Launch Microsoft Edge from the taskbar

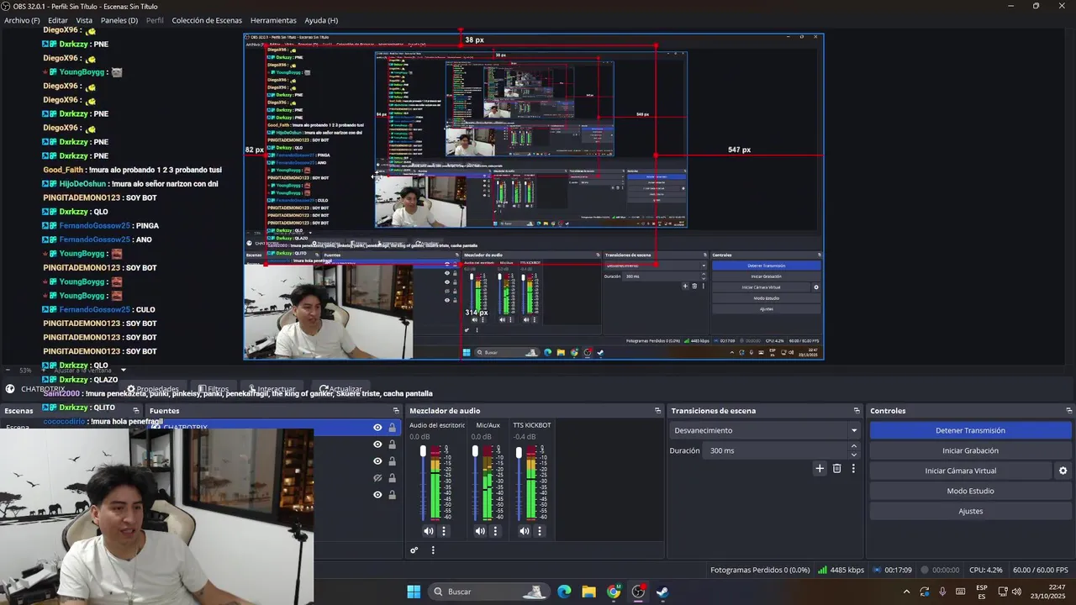click(564, 592)
